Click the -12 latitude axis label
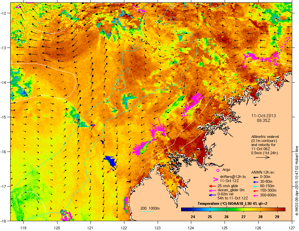 pyautogui.click(x=4, y=13)
